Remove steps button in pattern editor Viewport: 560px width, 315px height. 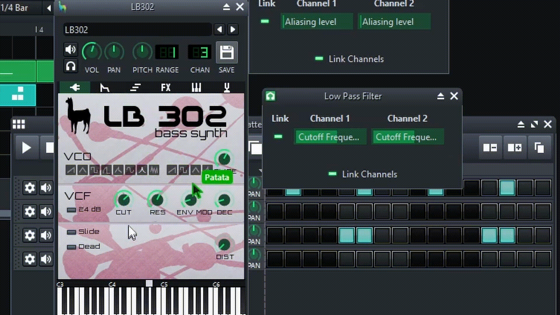click(x=490, y=148)
